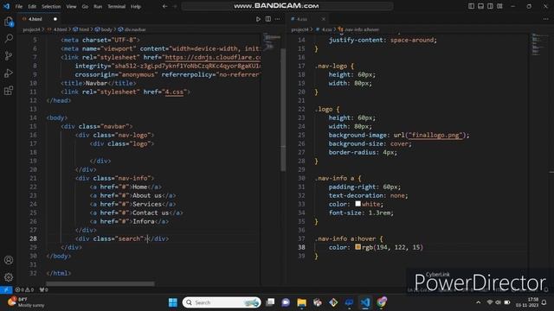Open the Help menu
The image size is (554, 311).
click(x=136, y=6)
